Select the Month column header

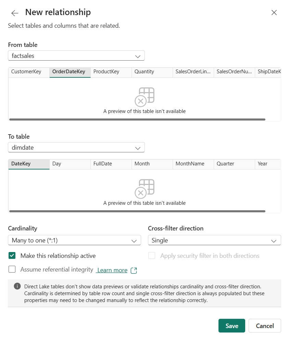click(152, 164)
